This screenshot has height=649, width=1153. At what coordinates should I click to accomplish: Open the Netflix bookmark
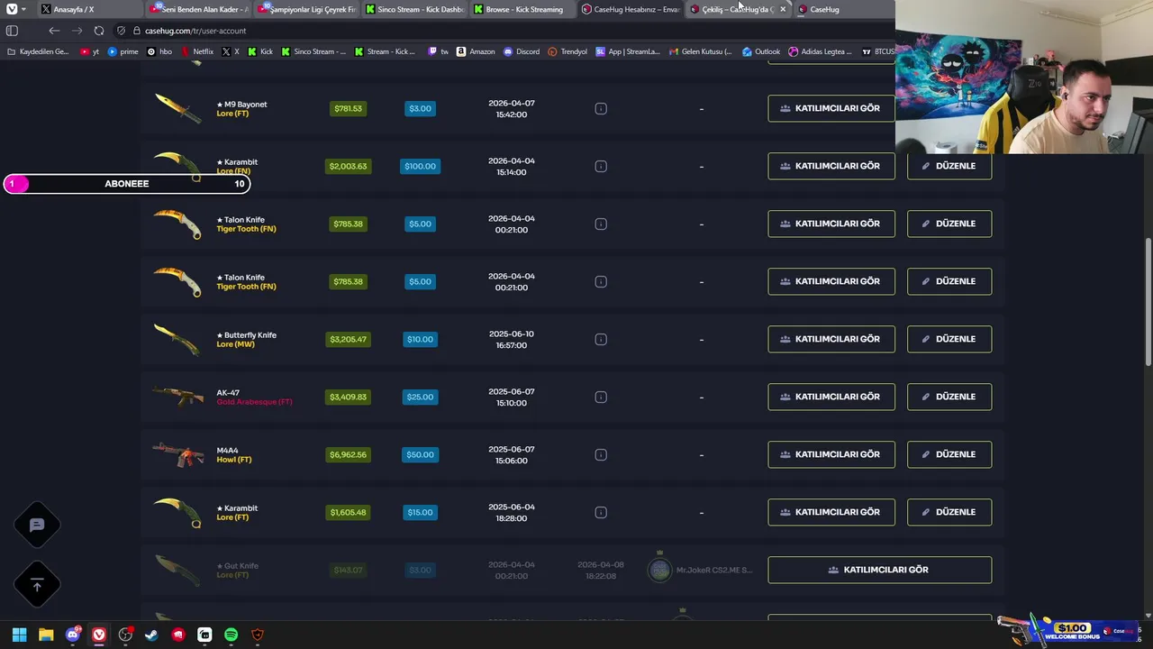[x=196, y=51]
